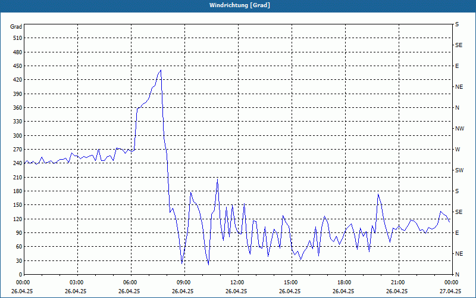Click the 03:00 time axis label
The height and width of the screenshot is (298, 476).
[x=77, y=283]
